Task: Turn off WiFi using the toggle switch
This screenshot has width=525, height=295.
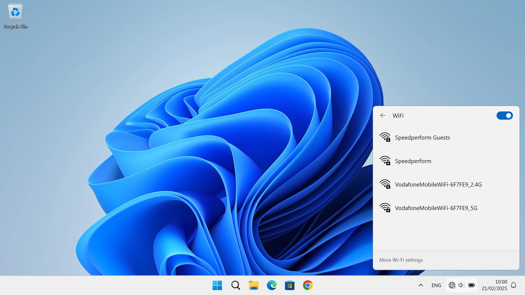Action: (x=504, y=115)
